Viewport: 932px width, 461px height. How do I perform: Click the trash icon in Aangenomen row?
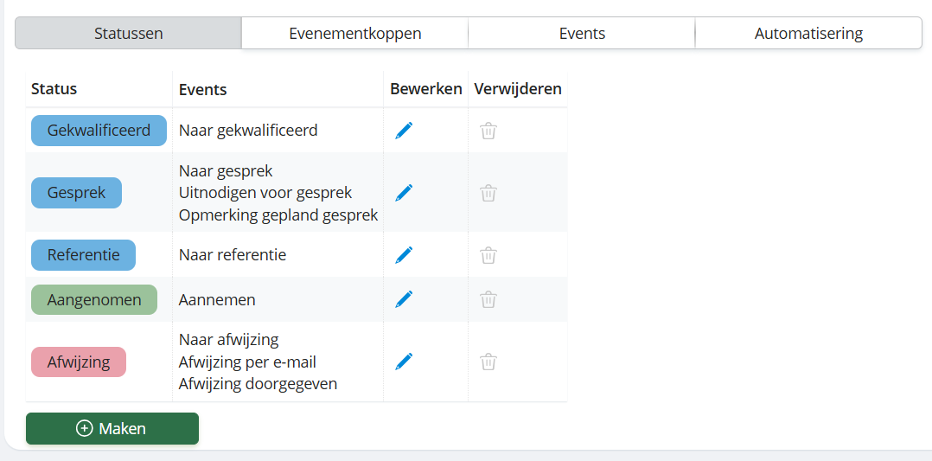488,299
